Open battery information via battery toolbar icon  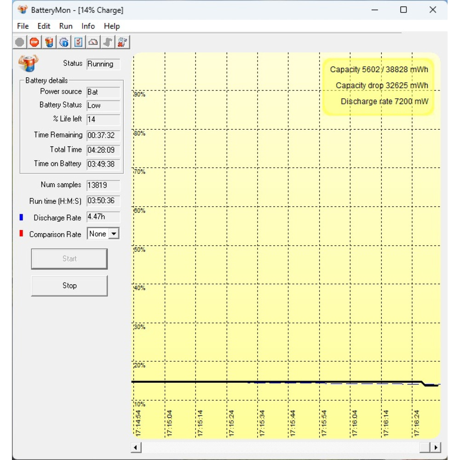(49, 42)
